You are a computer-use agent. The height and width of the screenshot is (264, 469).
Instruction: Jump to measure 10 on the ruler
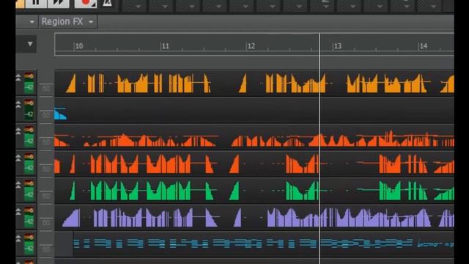point(79,46)
